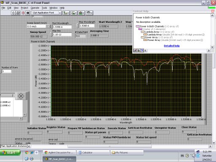Open Google Chrome from quick launch
Viewport: 216px width, 162px height.
[27, 152]
